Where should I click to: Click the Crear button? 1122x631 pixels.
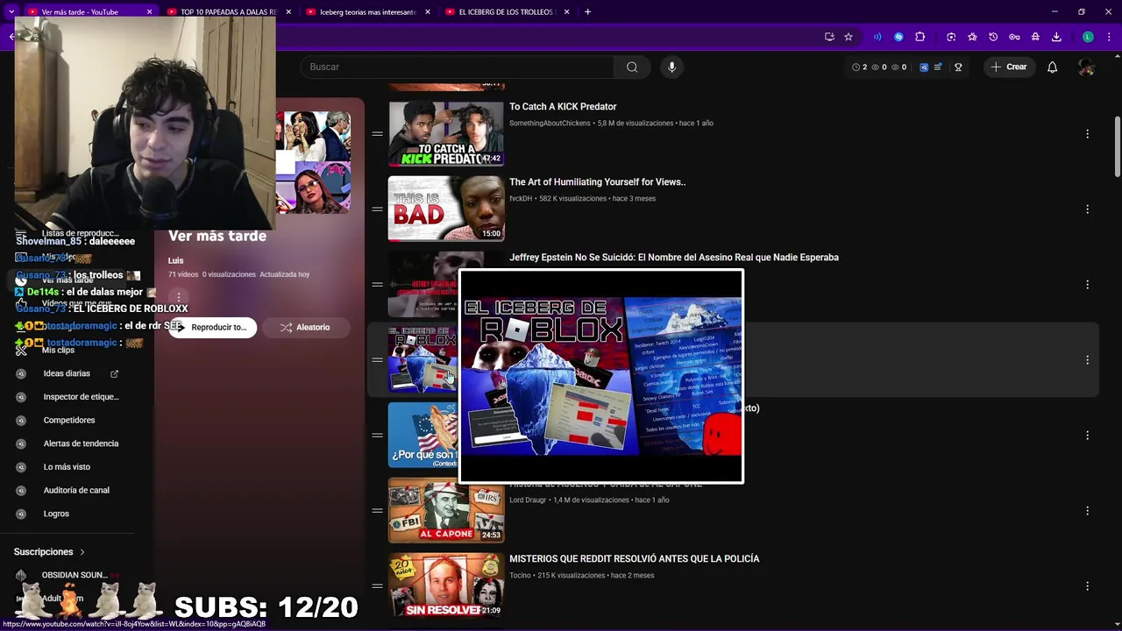pos(1008,67)
